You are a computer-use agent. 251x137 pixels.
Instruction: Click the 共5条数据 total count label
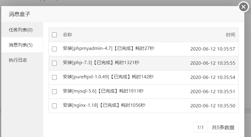223,127
